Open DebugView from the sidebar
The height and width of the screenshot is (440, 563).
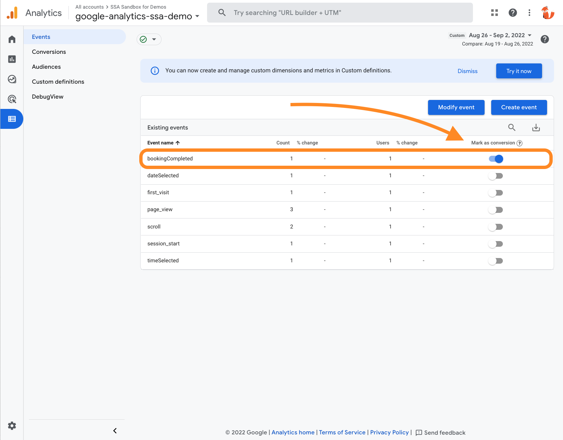[x=48, y=96]
